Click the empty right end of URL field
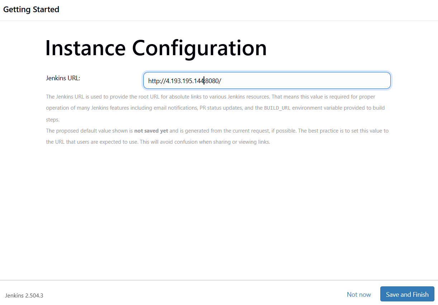438x305 pixels. click(323, 81)
